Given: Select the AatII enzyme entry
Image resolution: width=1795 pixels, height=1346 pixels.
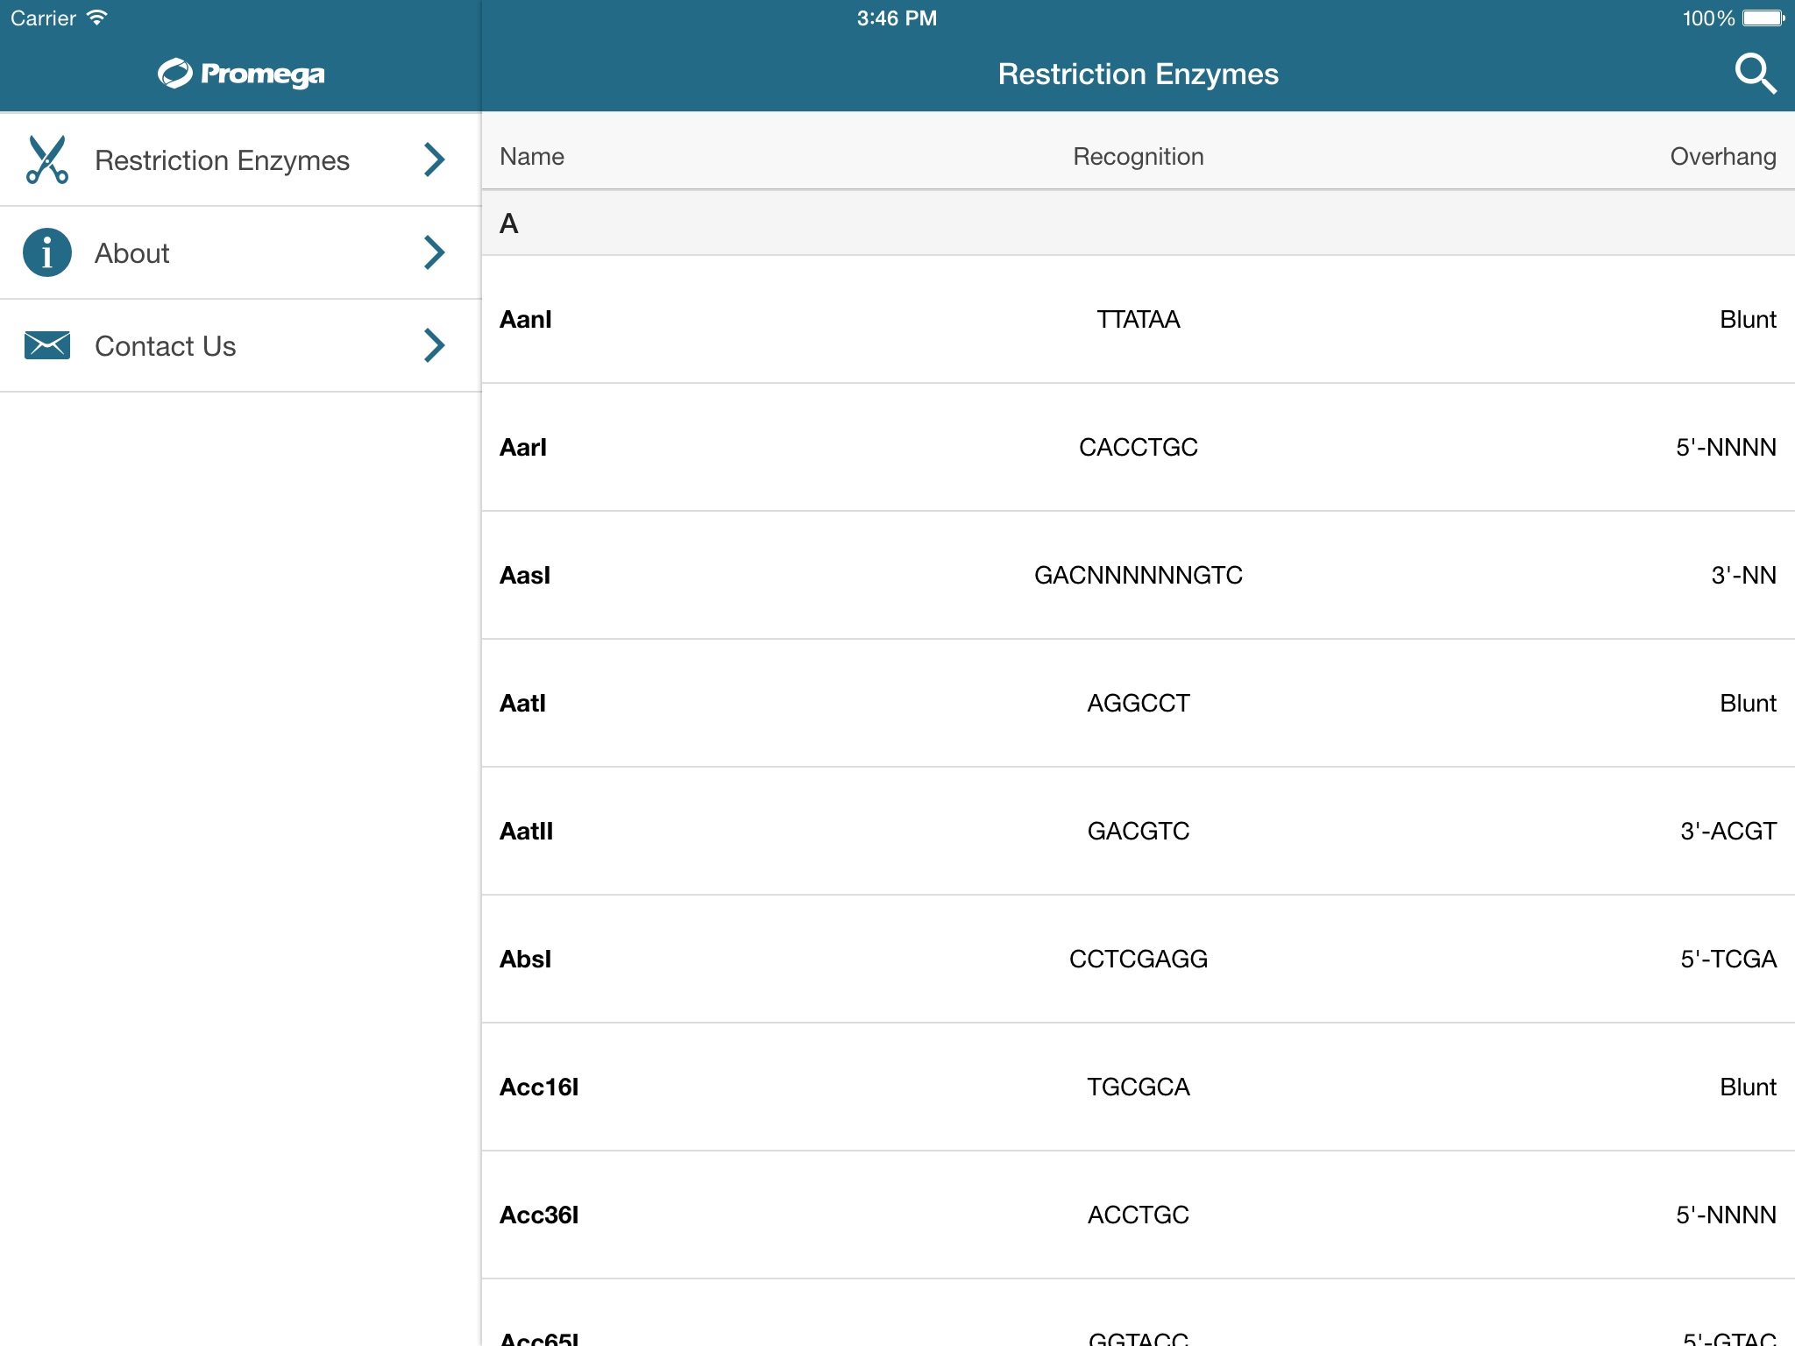Looking at the screenshot, I should point(1138,831).
